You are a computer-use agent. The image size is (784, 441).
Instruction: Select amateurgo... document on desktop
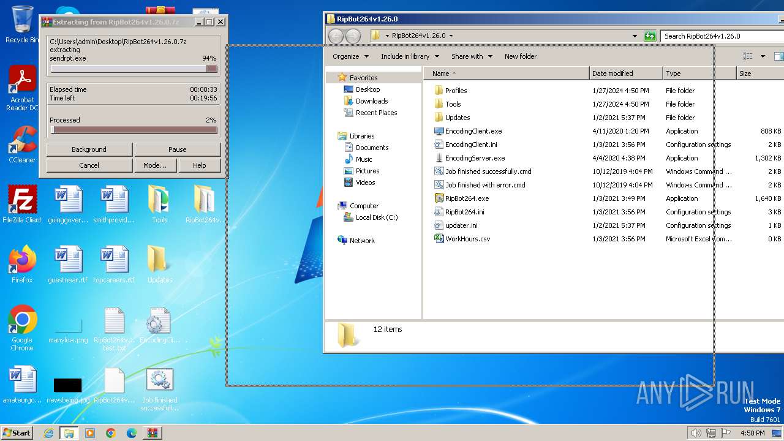pos(22,386)
